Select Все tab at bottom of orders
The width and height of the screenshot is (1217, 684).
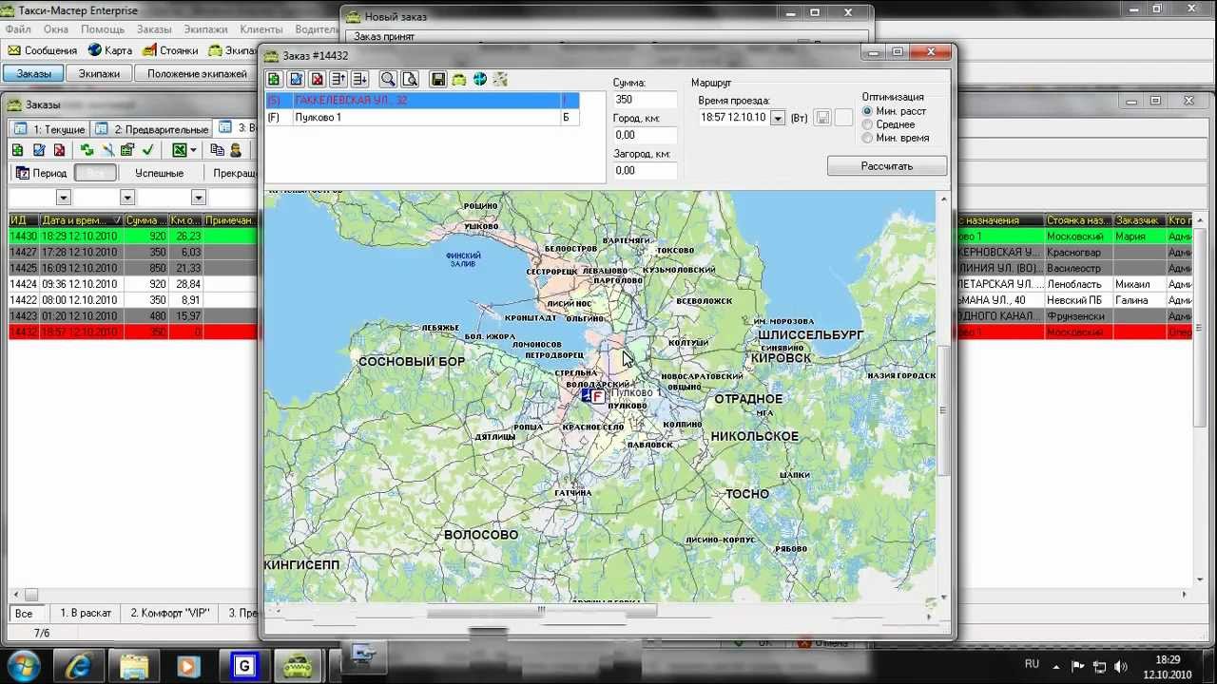pos(24,614)
